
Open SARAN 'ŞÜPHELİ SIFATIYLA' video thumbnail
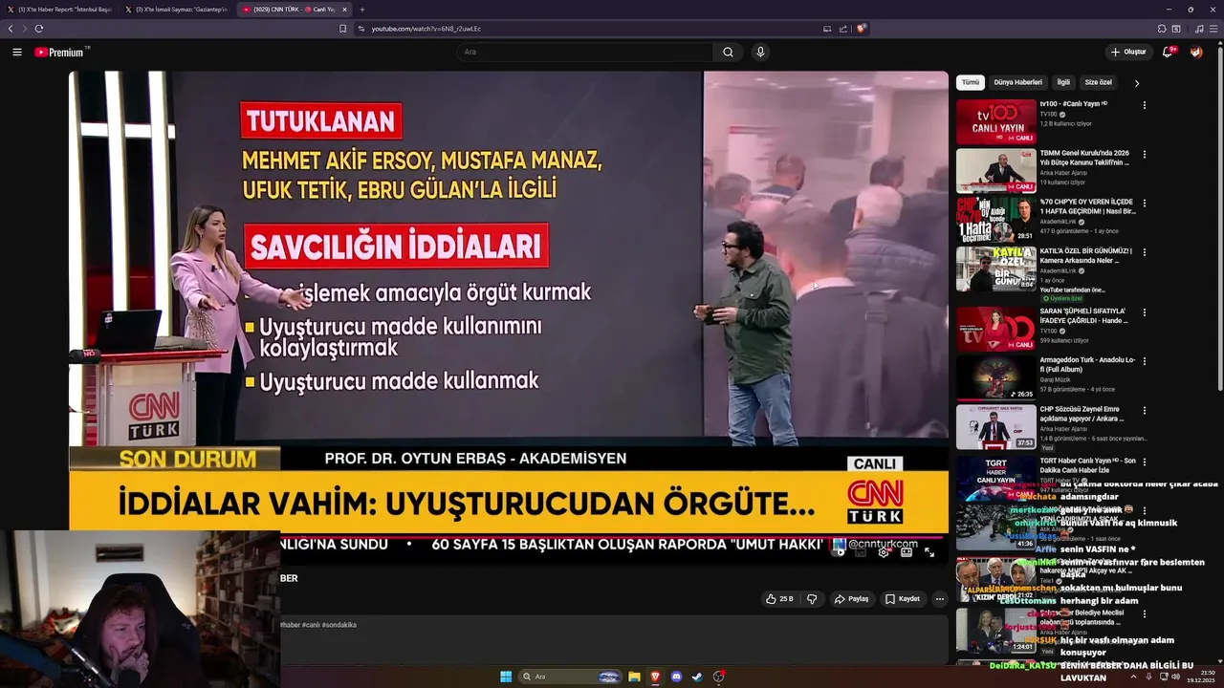[x=995, y=329]
